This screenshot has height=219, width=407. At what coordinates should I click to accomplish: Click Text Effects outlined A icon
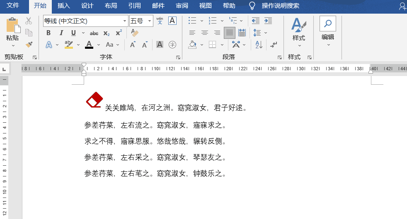(x=49, y=45)
